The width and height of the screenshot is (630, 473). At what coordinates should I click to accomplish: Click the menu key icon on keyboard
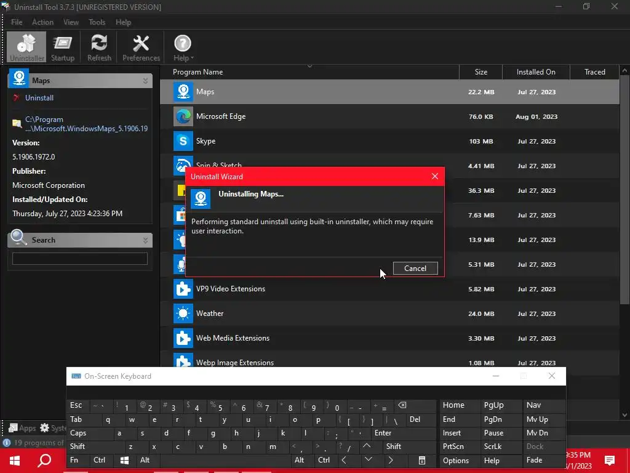[x=422, y=460]
